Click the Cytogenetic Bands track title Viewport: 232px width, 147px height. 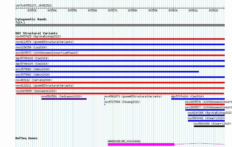(x=31, y=19)
